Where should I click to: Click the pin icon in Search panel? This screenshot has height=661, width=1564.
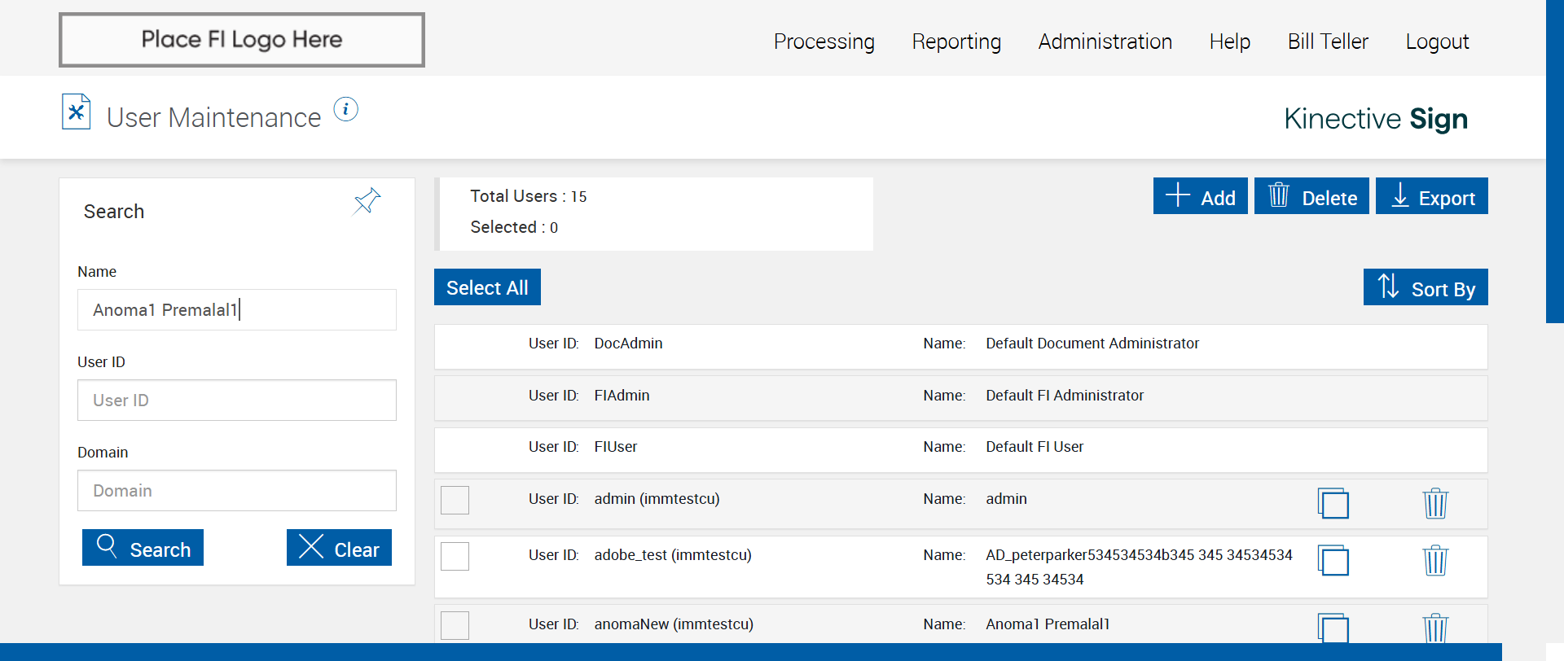click(x=367, y=200)
